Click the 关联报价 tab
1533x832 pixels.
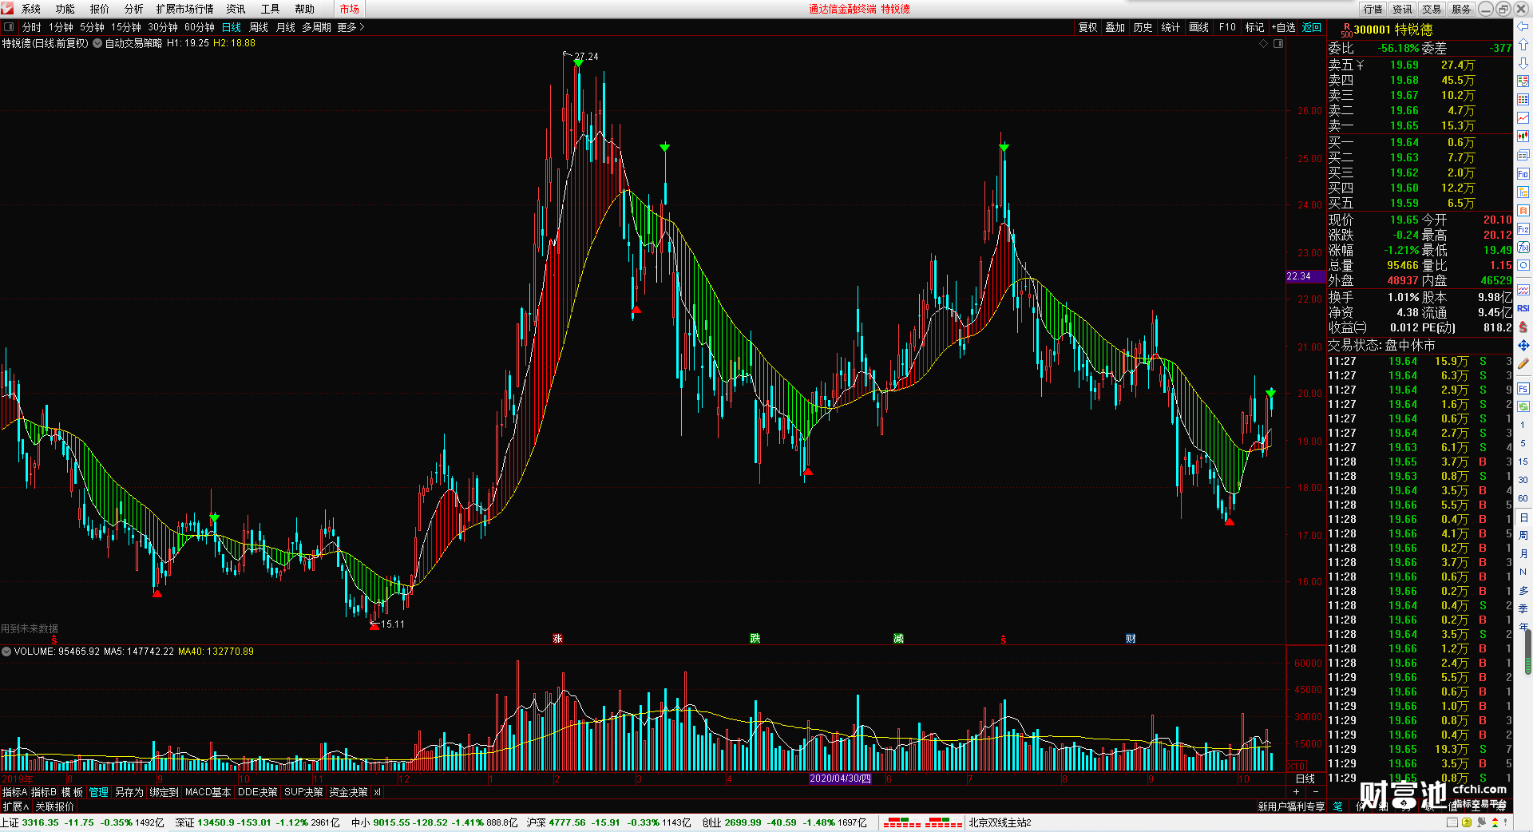(x=54, y=806)
